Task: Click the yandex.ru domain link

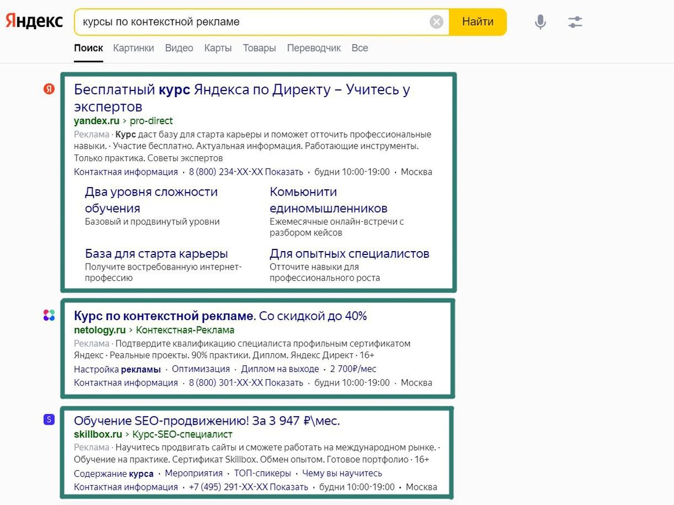Action: coord(97,121)
